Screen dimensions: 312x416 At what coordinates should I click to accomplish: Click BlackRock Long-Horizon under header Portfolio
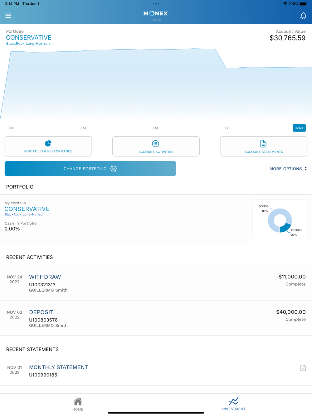[x=28, y=44]
